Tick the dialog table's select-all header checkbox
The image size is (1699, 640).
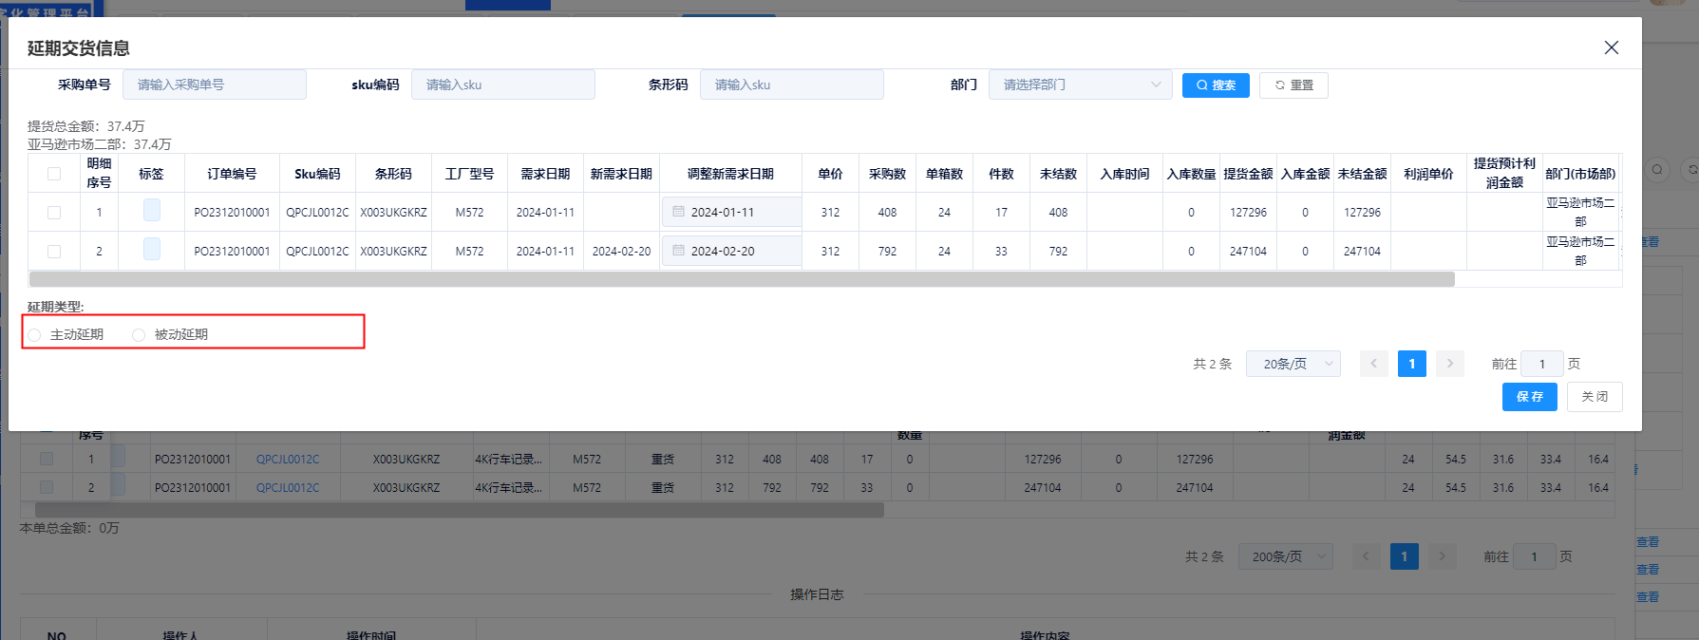[x=54, y=174]
